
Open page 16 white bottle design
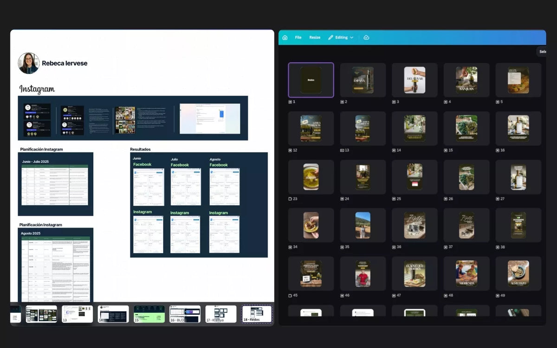[x=518, y=129]
